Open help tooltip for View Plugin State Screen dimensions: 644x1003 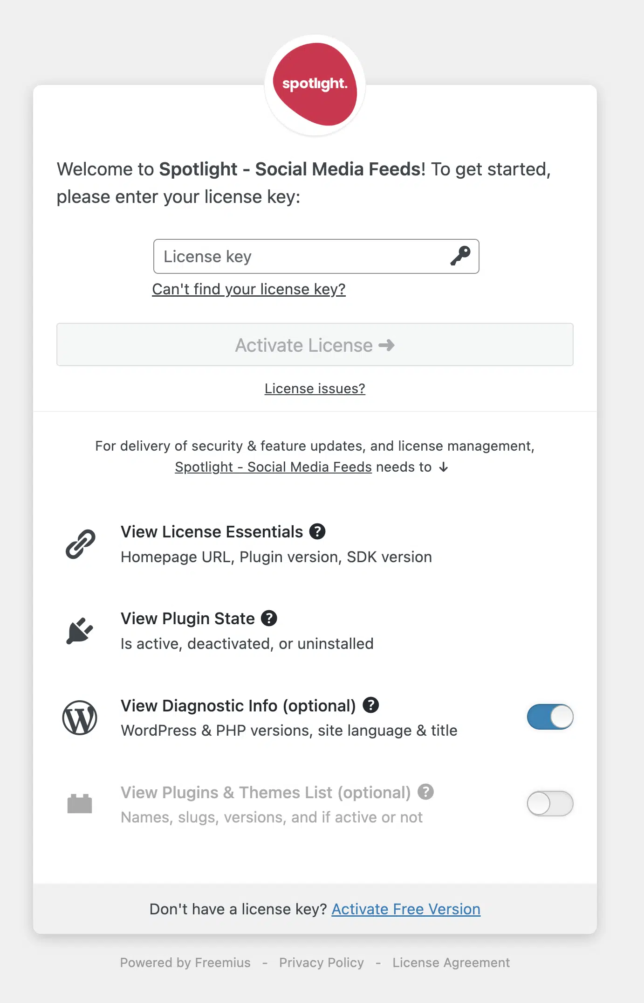click(x=269, y=618)
